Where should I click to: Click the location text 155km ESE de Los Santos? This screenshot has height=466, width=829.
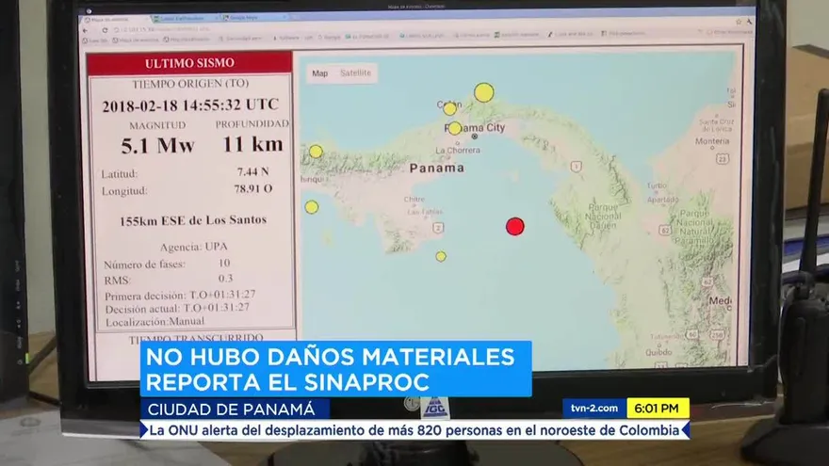(x=193, y=220)
